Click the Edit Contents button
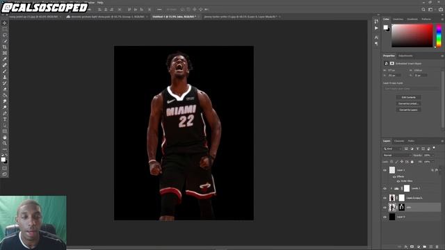This screenshot has height=250, width=445. pos(408,97)
